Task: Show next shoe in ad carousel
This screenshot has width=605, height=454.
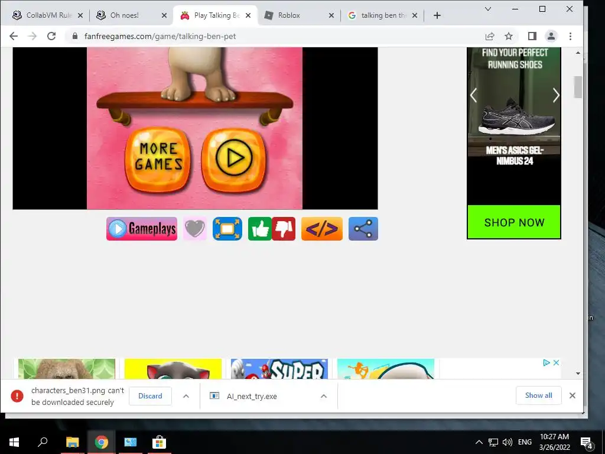Action: 555,95
